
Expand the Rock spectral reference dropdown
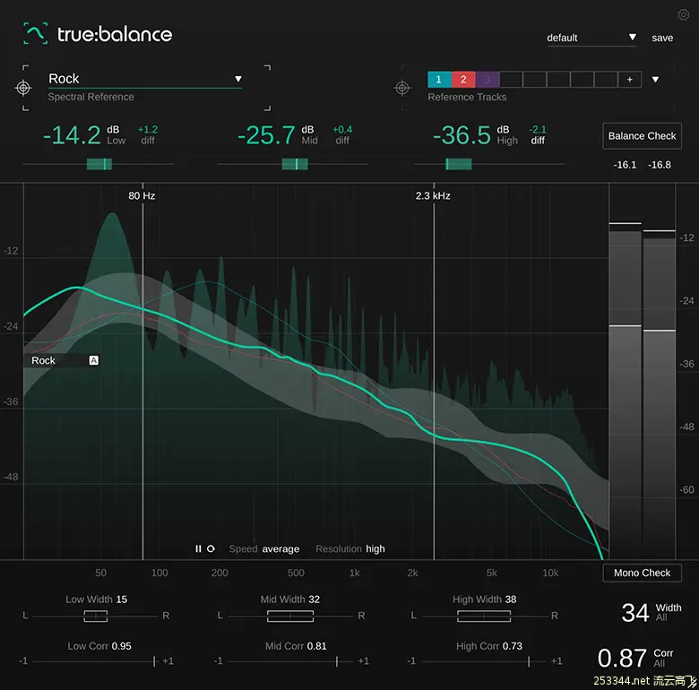(x=145, y=79)
